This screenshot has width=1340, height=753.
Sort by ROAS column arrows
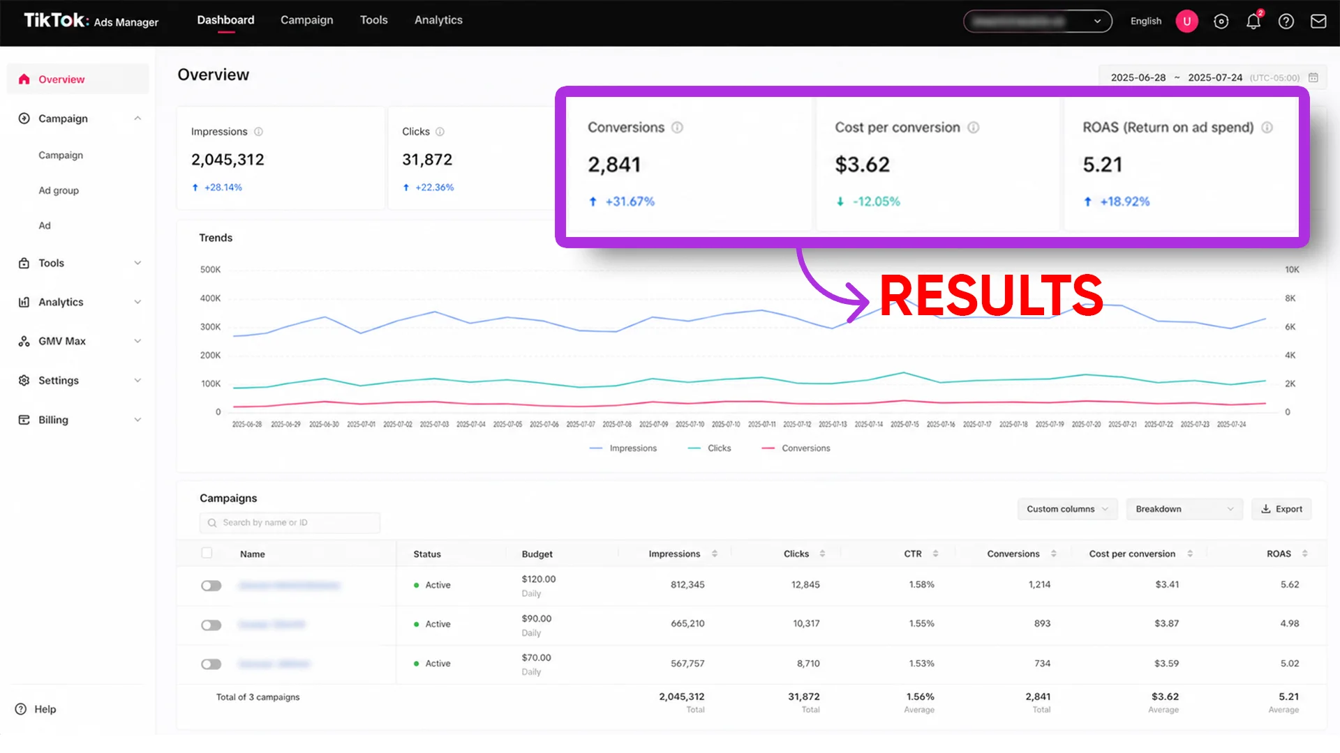coord(1304,554)
